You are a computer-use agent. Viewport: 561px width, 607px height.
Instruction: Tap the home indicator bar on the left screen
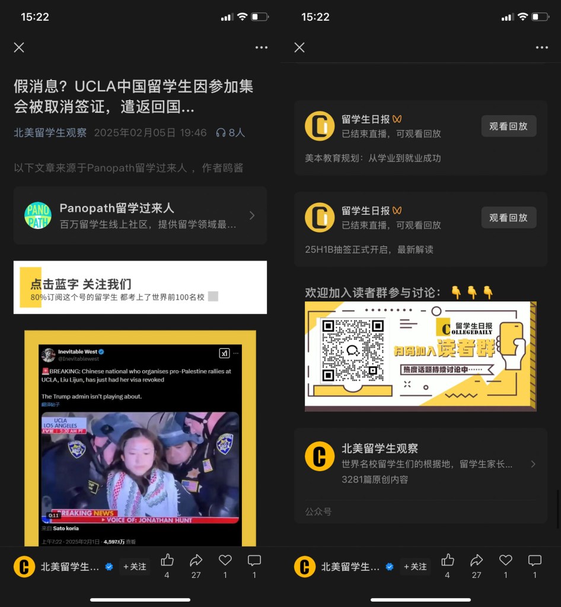coord(140,600)
